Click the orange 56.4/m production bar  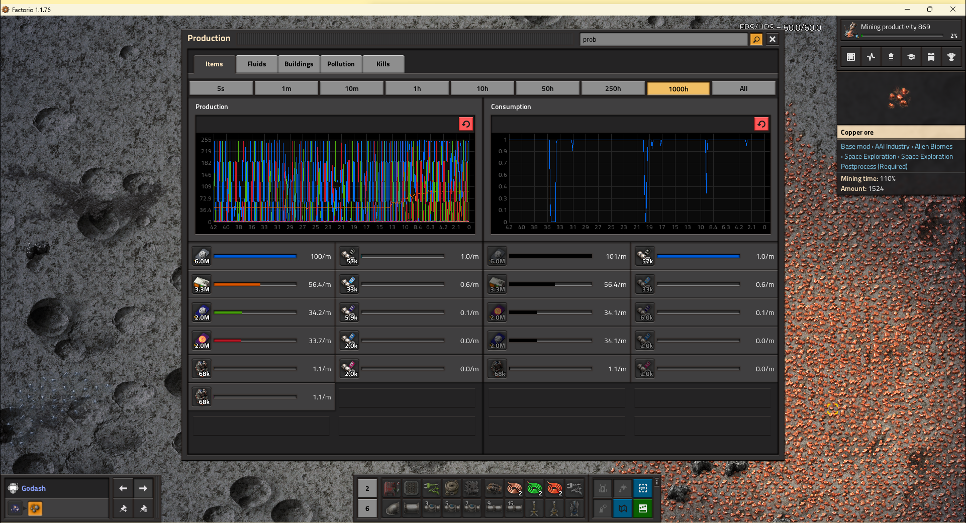(255, 284)
